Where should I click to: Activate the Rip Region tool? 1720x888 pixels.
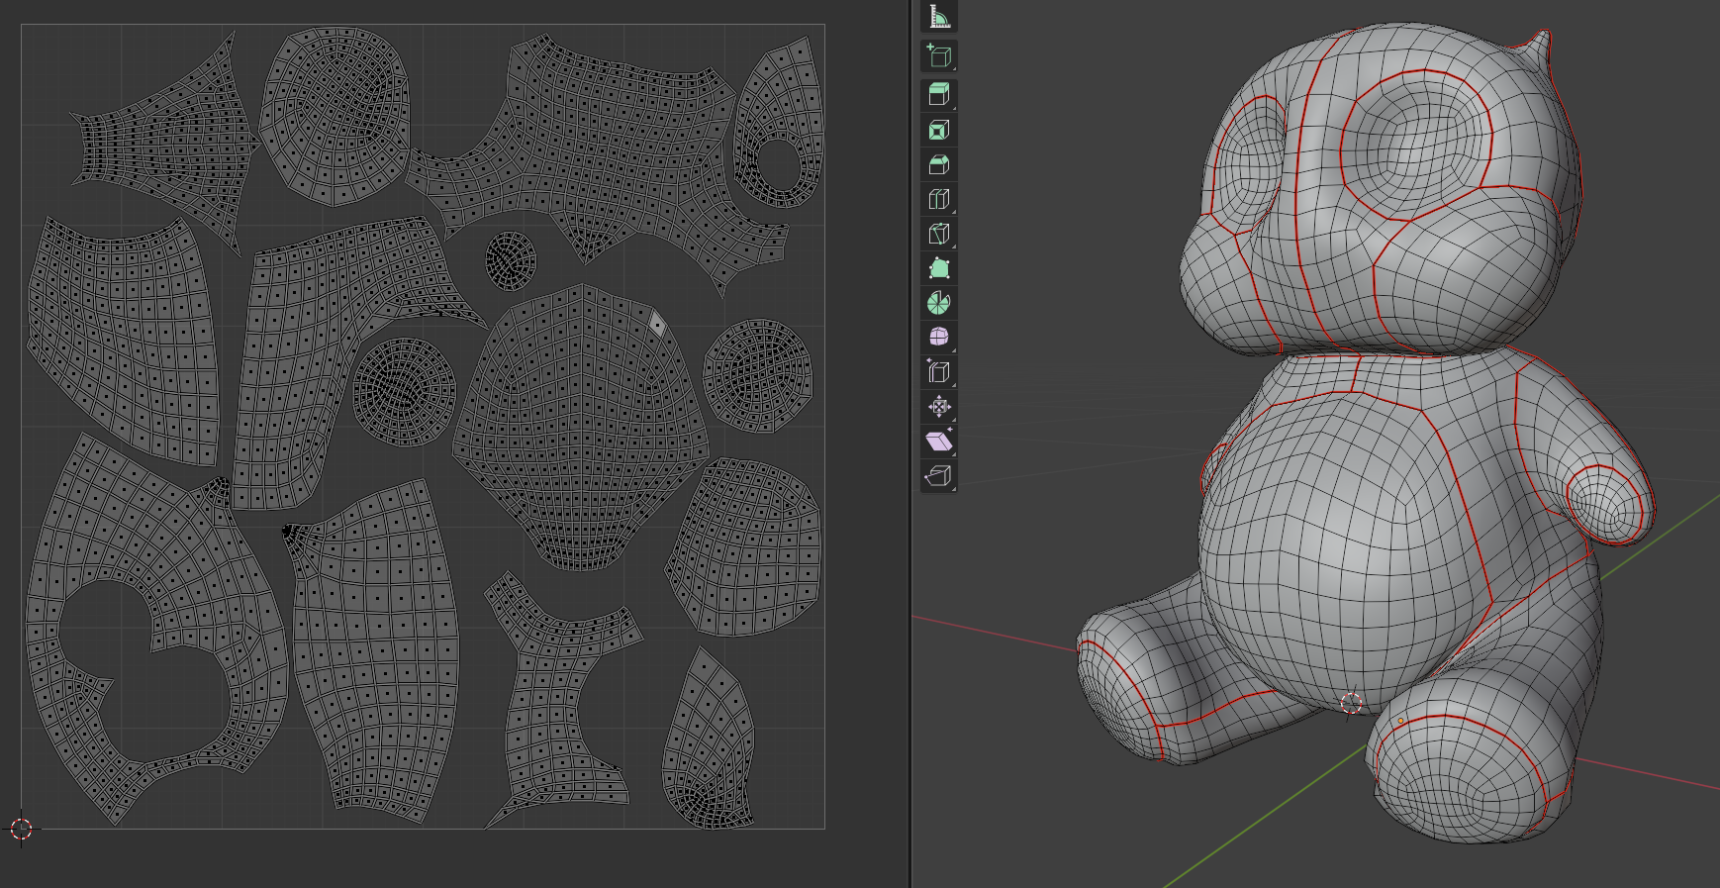(938, 476)
